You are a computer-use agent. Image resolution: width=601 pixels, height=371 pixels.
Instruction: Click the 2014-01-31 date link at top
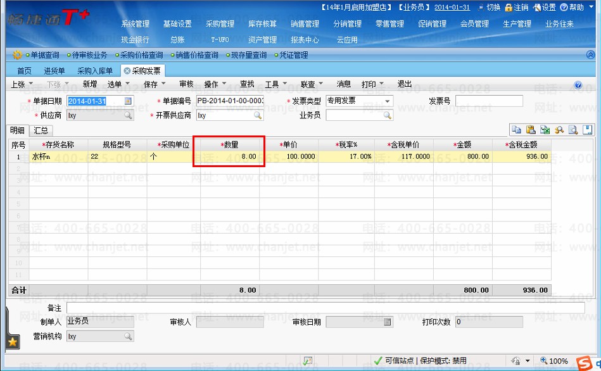(452, 8)
